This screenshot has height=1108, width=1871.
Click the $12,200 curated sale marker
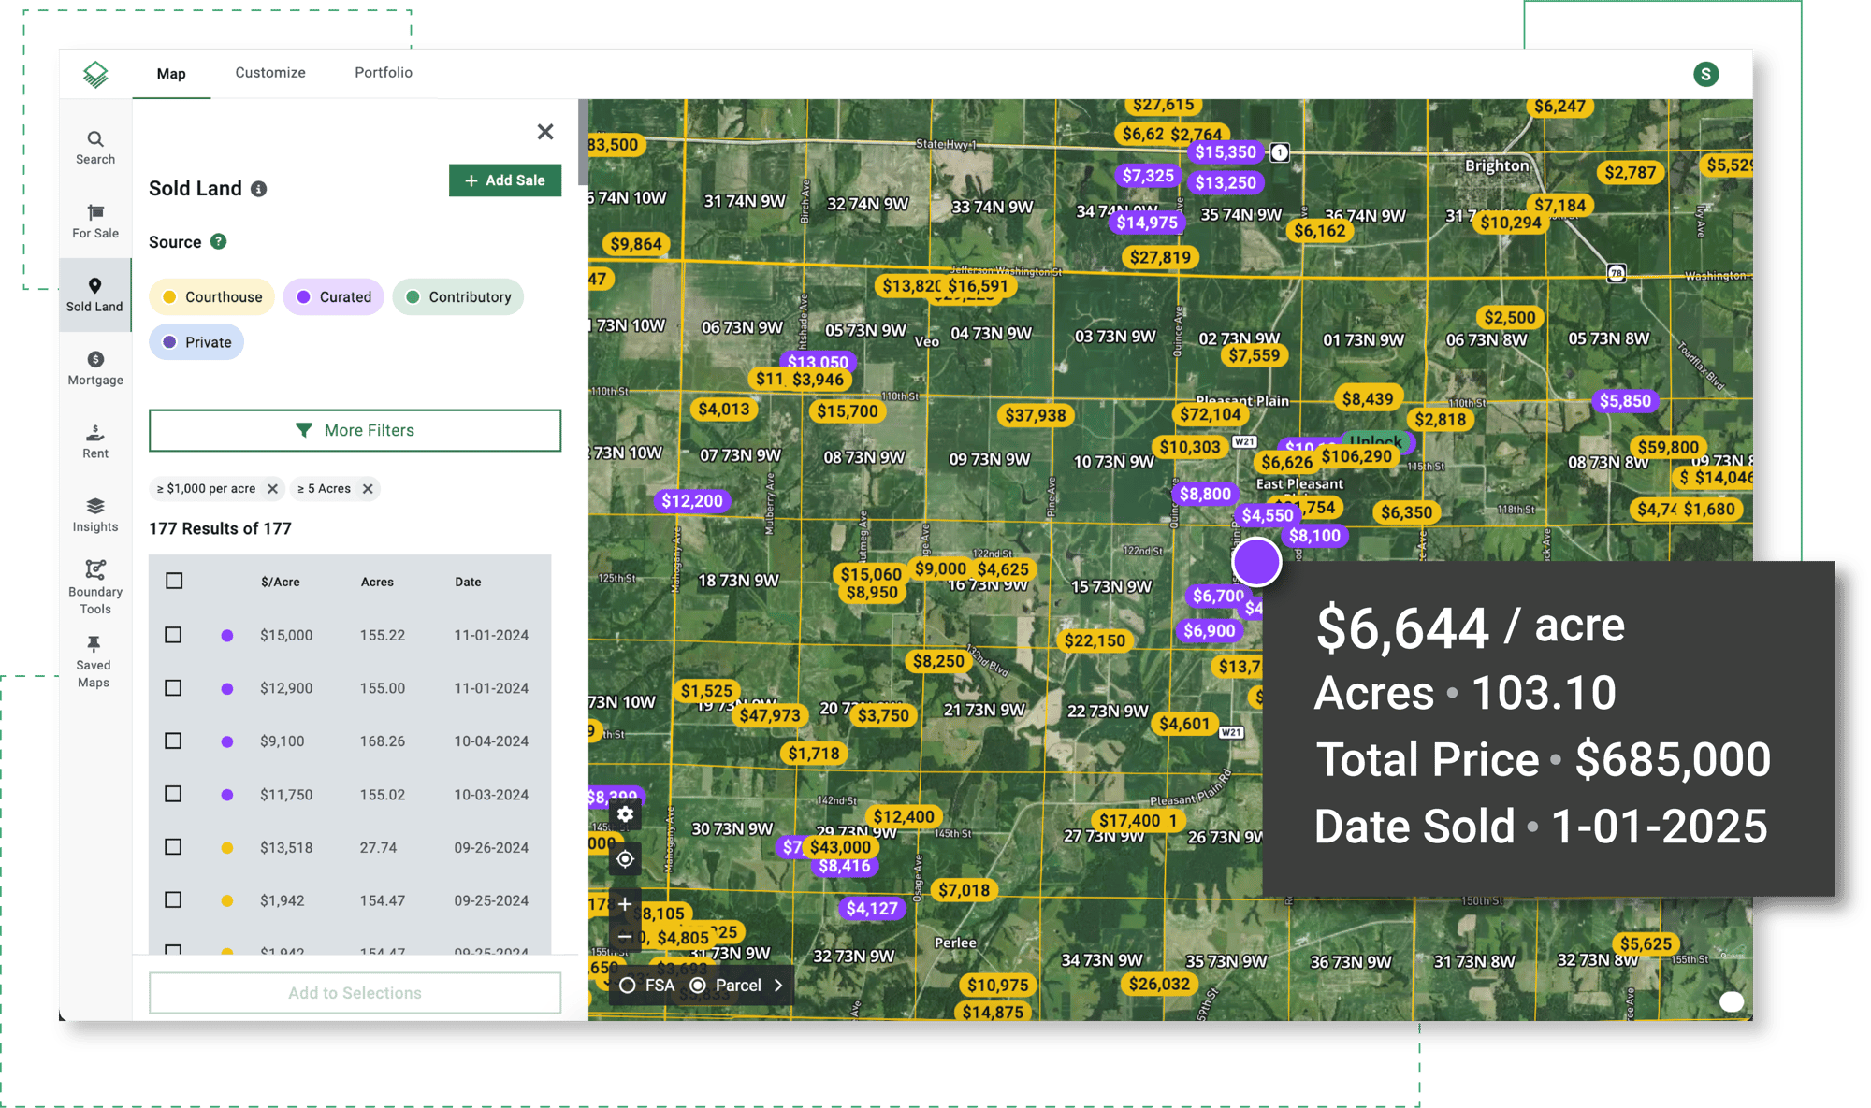pyautogui.click(x=692, y=501)
